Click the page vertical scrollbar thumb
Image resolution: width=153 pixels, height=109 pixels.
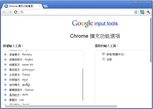151,40
